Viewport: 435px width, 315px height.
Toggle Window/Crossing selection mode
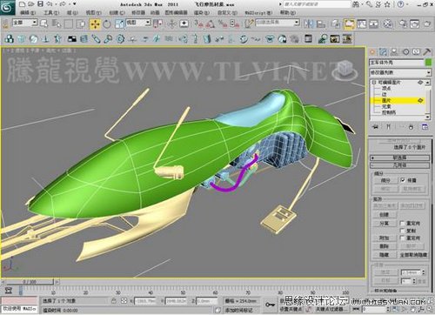pyautogui.click(x=81, y=23)
